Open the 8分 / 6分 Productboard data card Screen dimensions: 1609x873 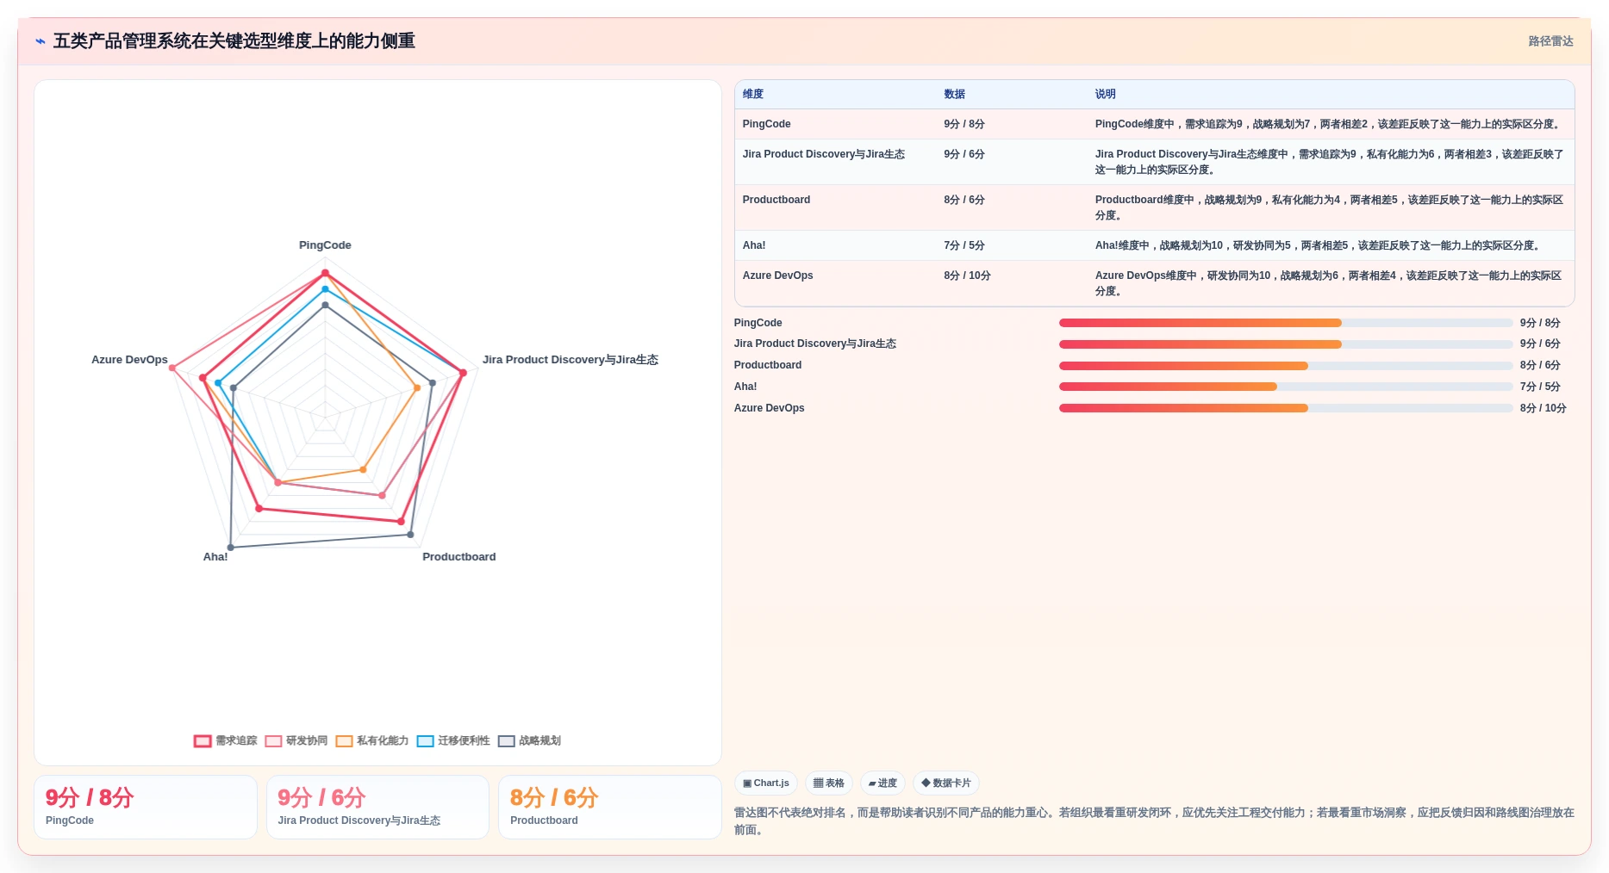click(x=610, y=807)
